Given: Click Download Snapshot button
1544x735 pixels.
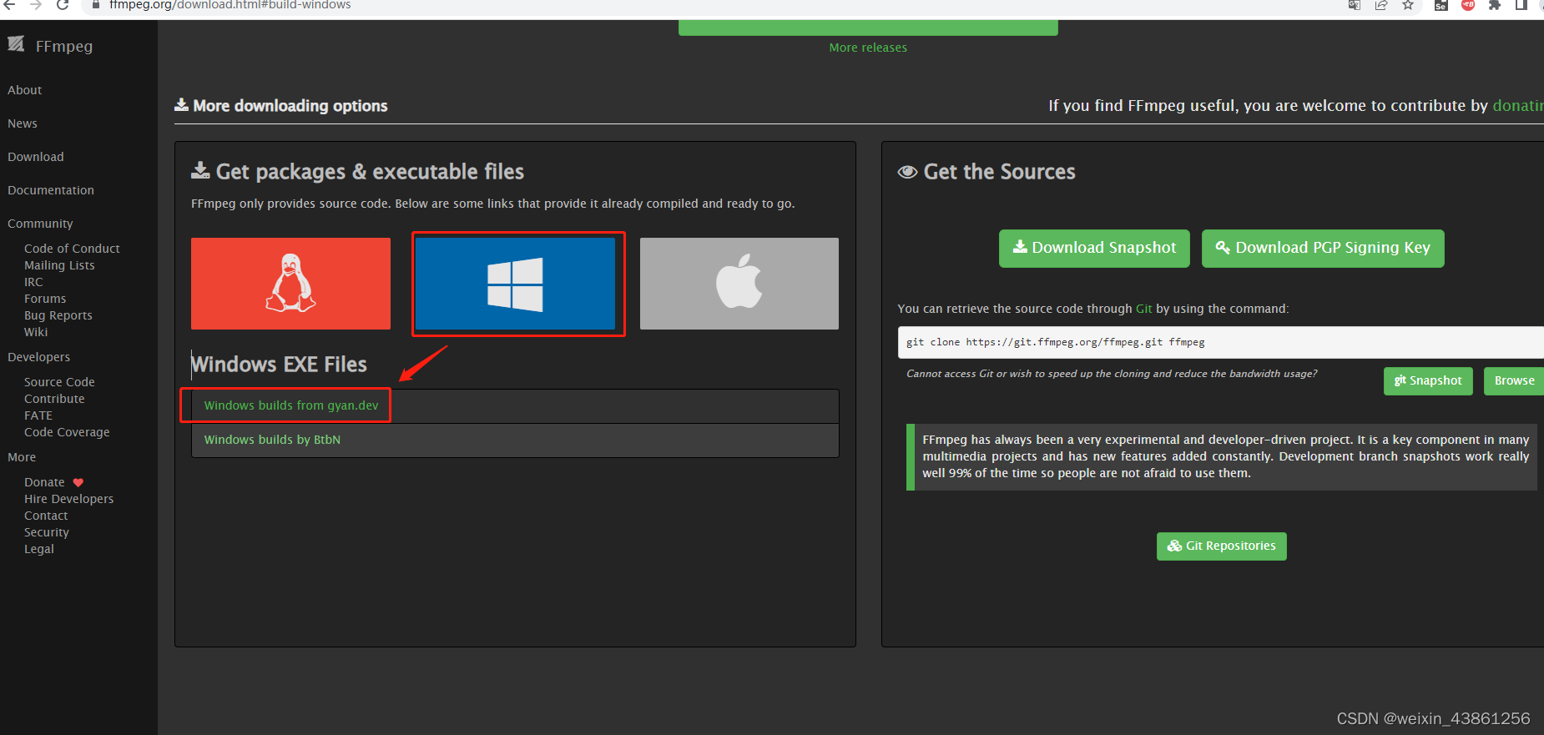Looking at the screenshot, I should point(1094,249).
